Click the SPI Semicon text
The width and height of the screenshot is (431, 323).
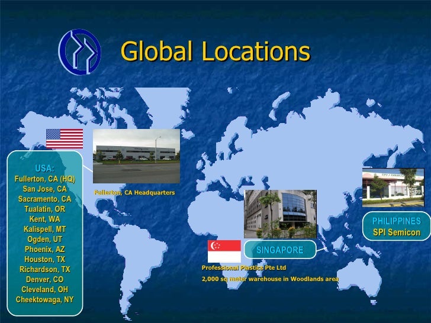tap(397, 232)
